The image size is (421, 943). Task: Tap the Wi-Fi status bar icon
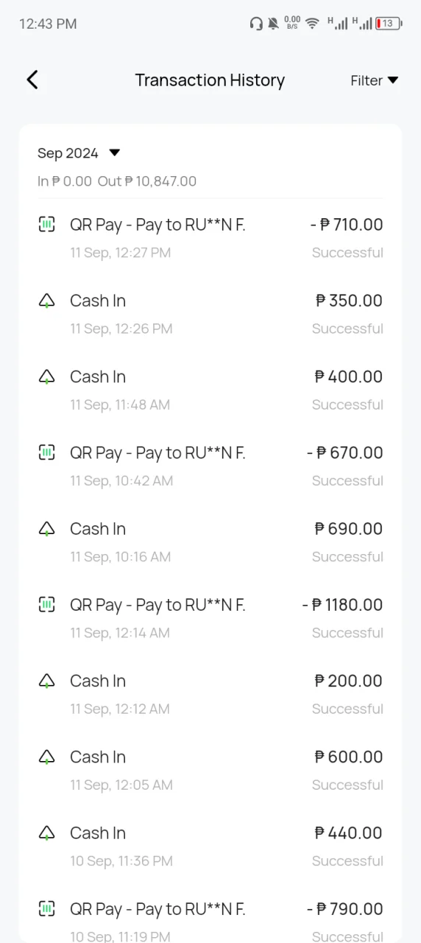(x=312, y=24)
